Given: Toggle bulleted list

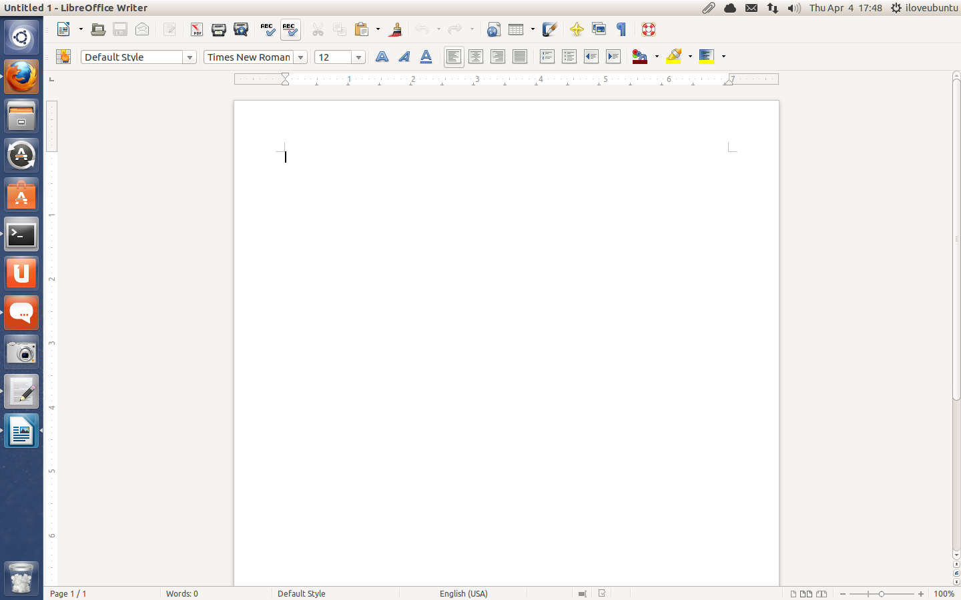Looking at the screenshot, I should (x=569, y=57).
